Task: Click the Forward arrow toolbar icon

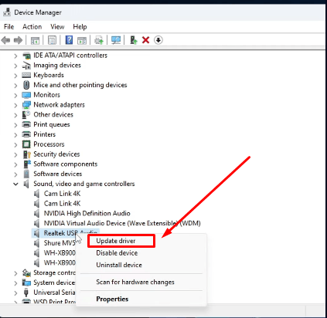Action: 18,40
